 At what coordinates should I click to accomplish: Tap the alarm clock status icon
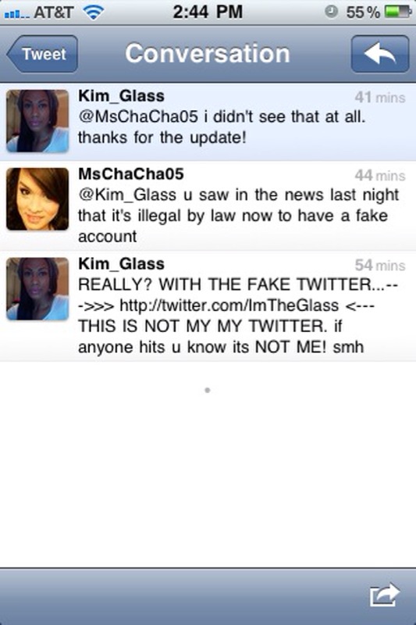point(331,12)
